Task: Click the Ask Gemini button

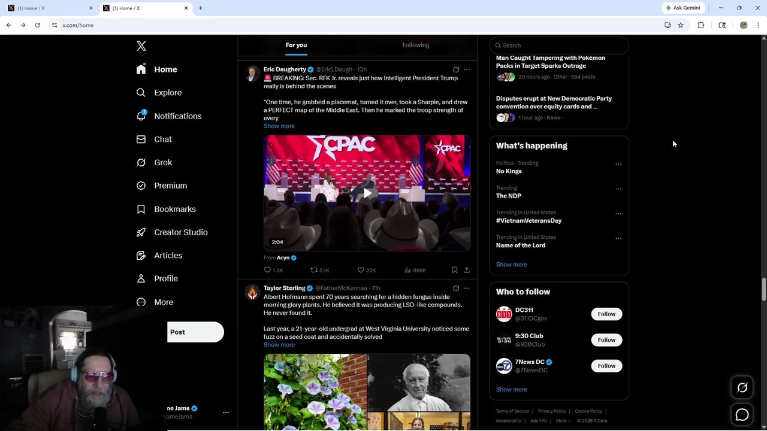Action: point(683,8)
